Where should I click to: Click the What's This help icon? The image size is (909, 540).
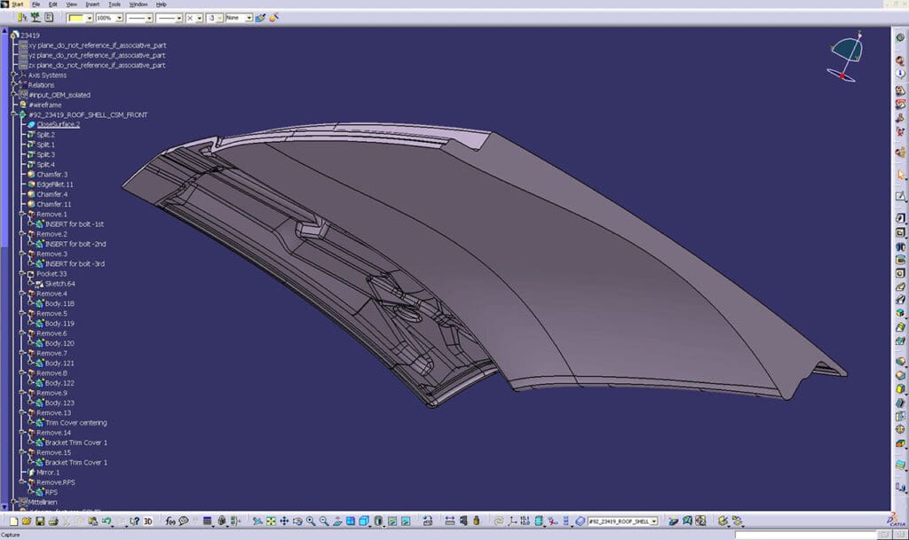click(135, 521)
